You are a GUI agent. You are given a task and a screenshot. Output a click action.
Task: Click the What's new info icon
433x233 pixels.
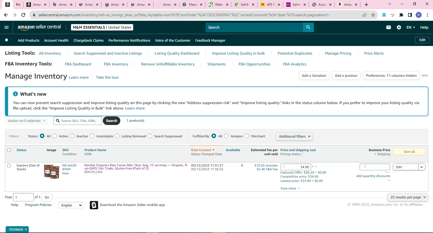pos(15,94)
